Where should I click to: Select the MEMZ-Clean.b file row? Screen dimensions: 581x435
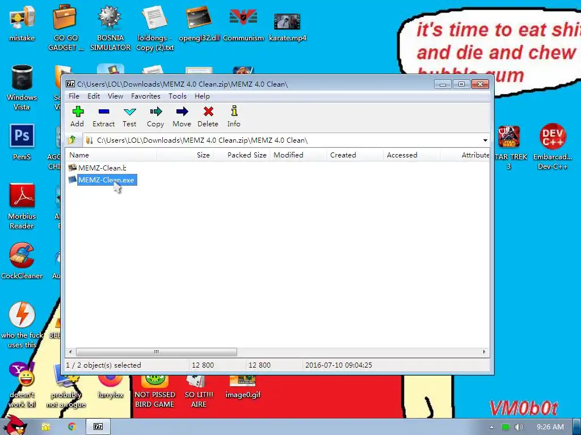point(98,168)
